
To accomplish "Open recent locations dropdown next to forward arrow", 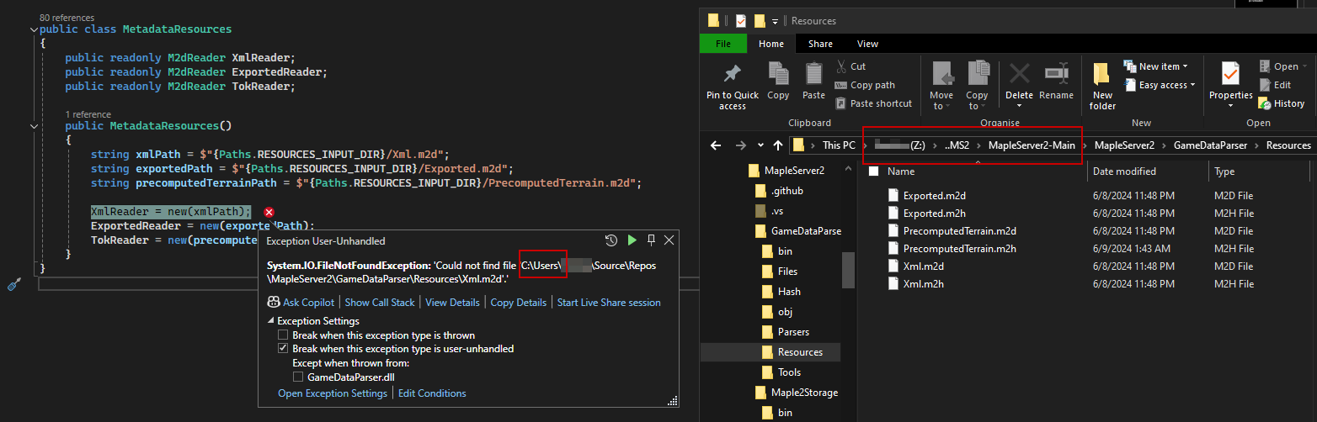I will pyautogui.click(x=760, y=145).
